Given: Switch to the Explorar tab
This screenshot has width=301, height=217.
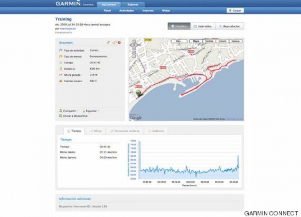Looking at the screenshot, I should tap(133, 4).
